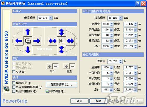Image resolution: width=147 pixels, height=107 pixels.
Task: Increase vertical 背景边沿 4 lines spinner
Action: [x=111, y=83]
